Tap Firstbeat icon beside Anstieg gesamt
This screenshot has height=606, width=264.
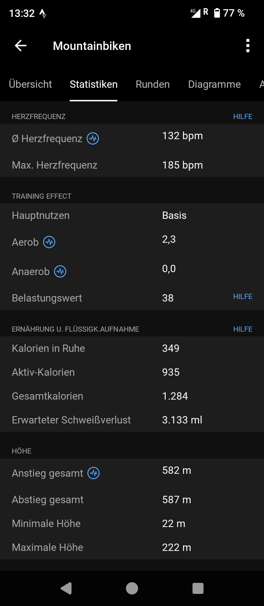(x=93, y=473)
